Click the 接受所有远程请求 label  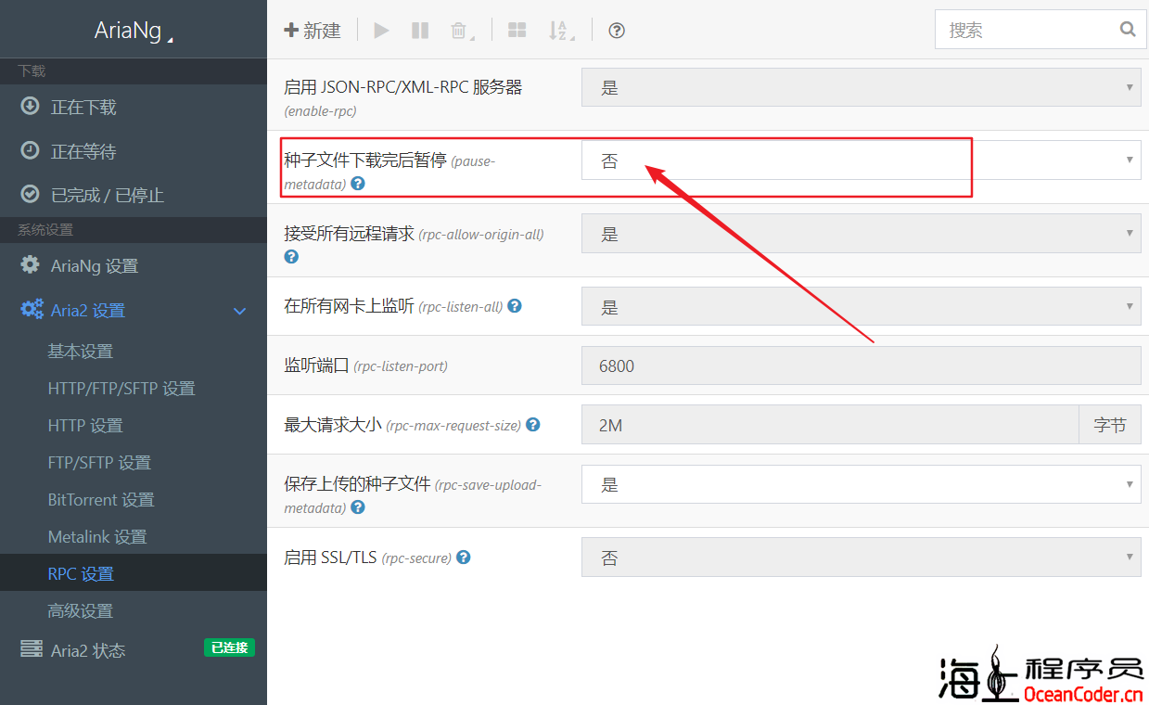(350, 234)
